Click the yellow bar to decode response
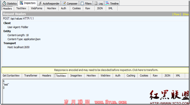This screenshot has height=105, width=190. (95, 70)
